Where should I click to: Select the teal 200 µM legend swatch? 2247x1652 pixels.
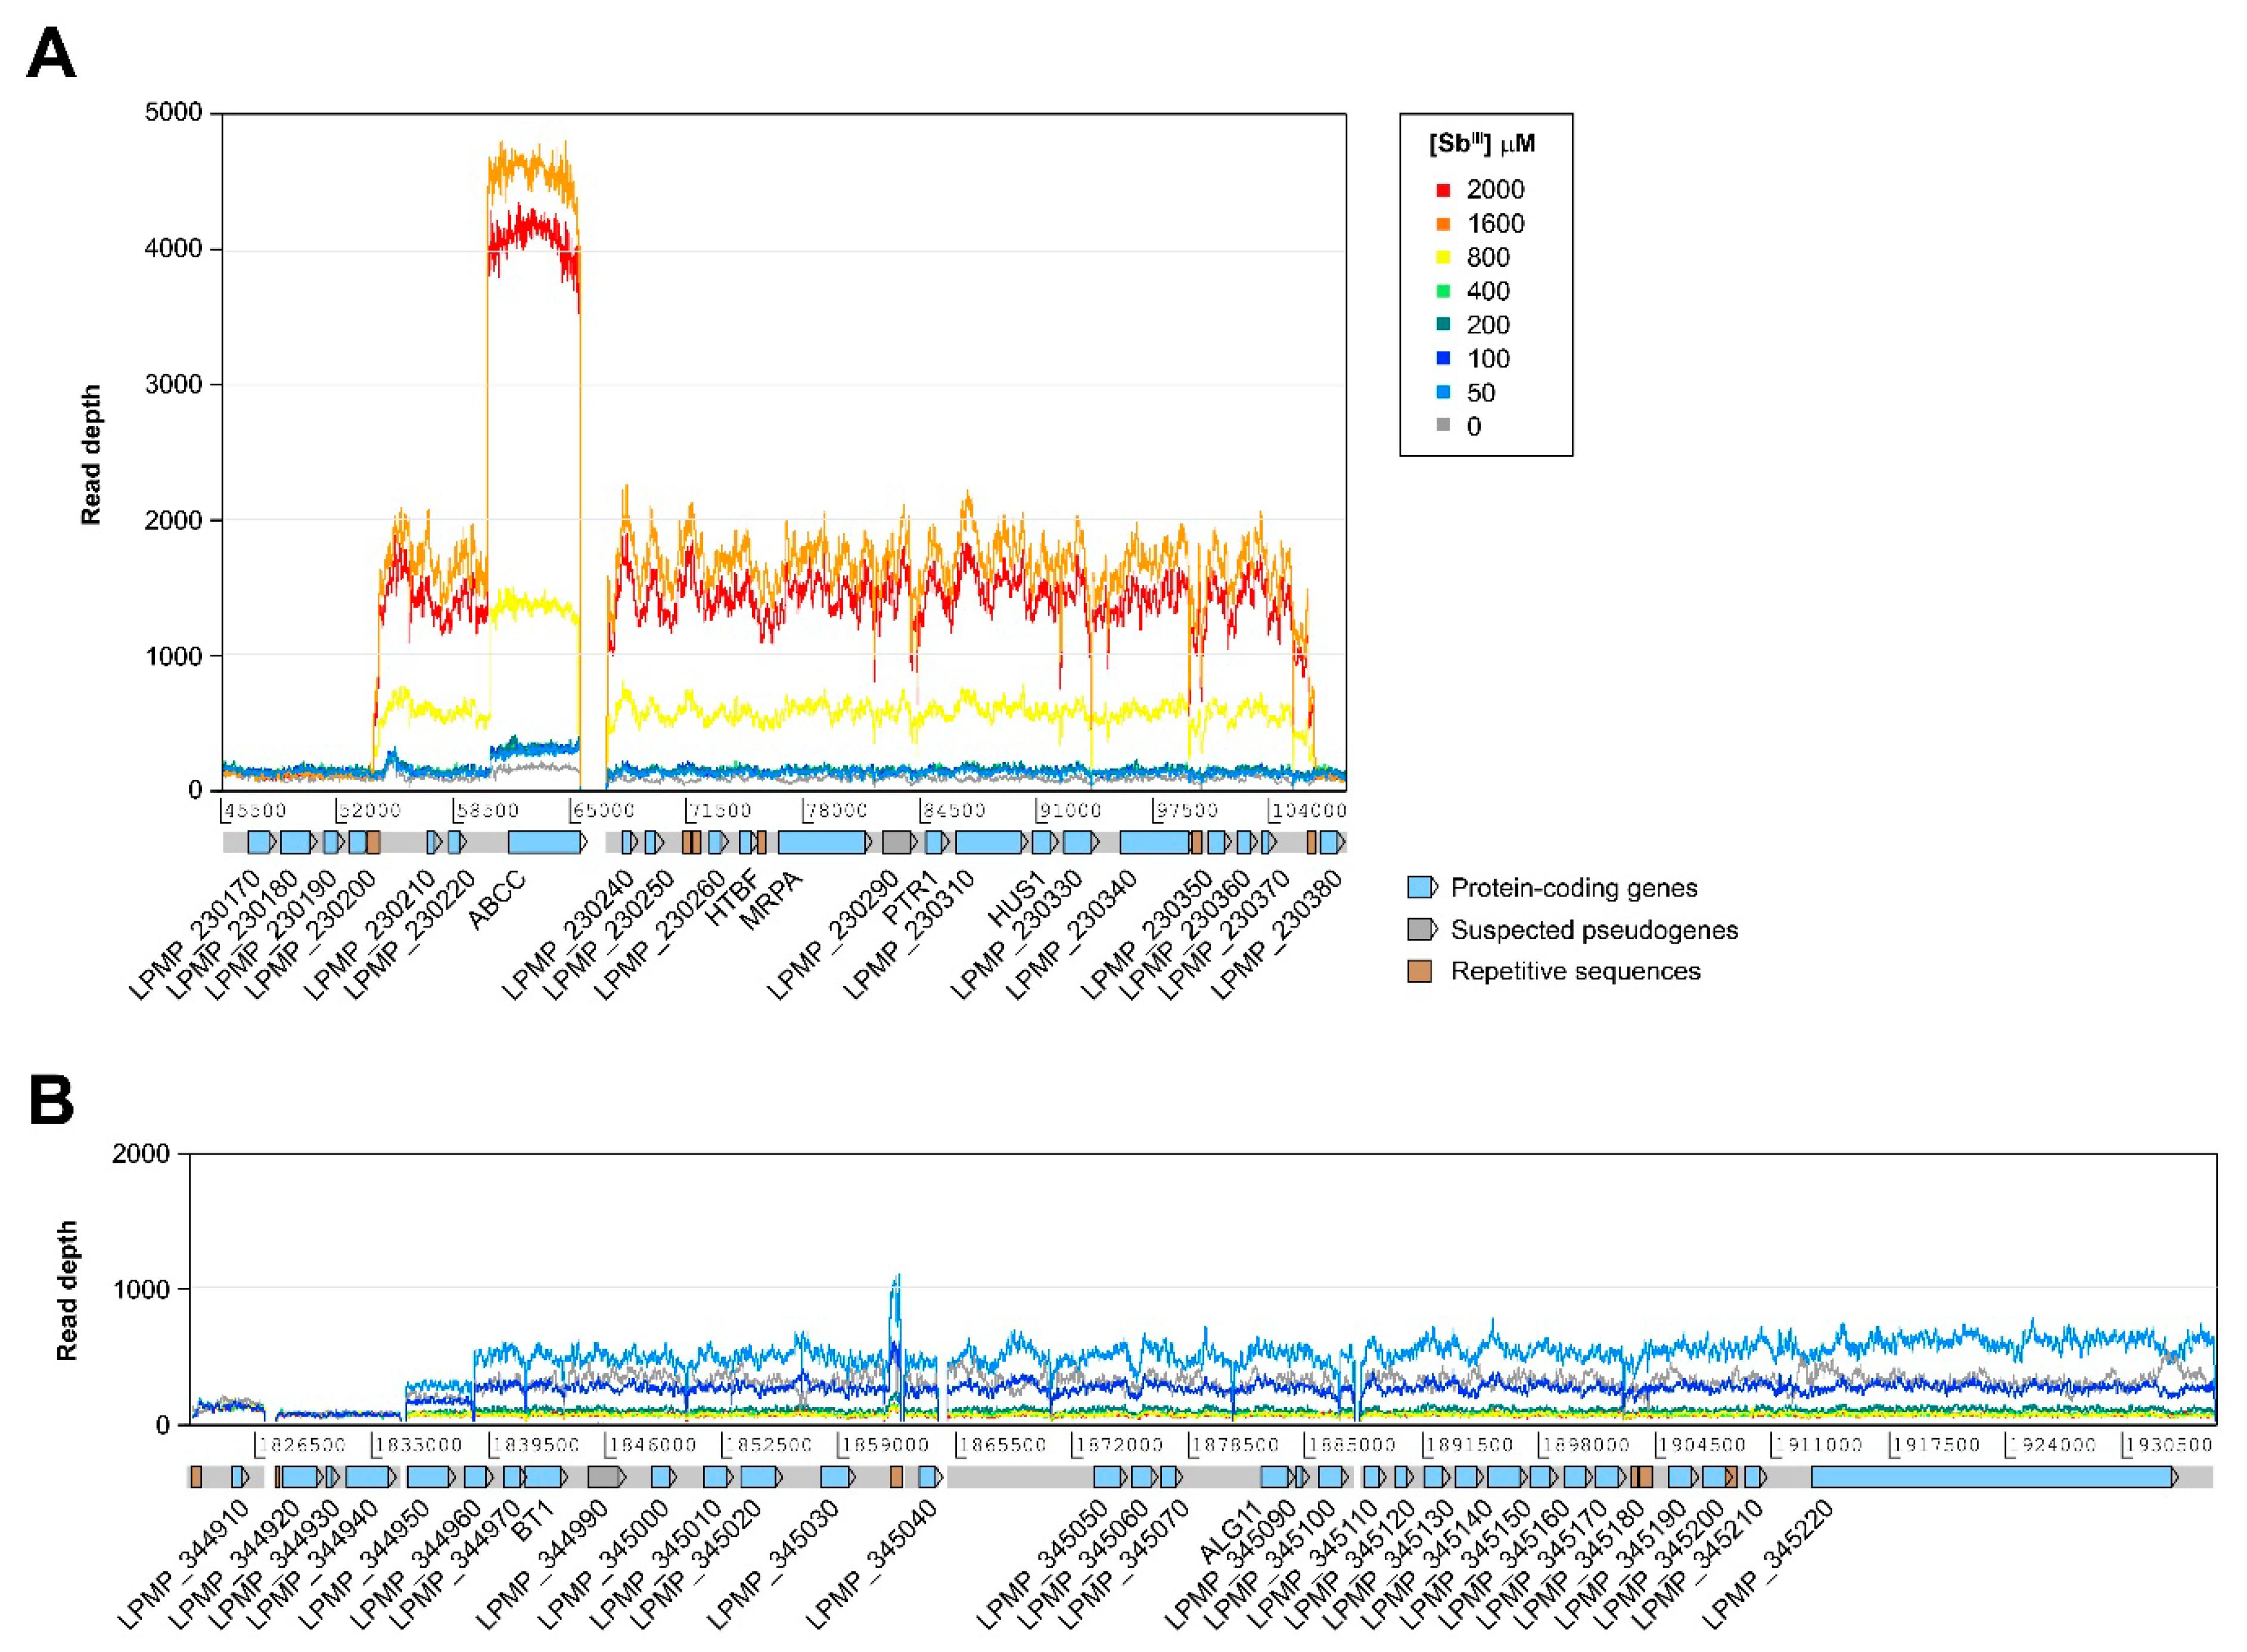[x=1443, y=324]
